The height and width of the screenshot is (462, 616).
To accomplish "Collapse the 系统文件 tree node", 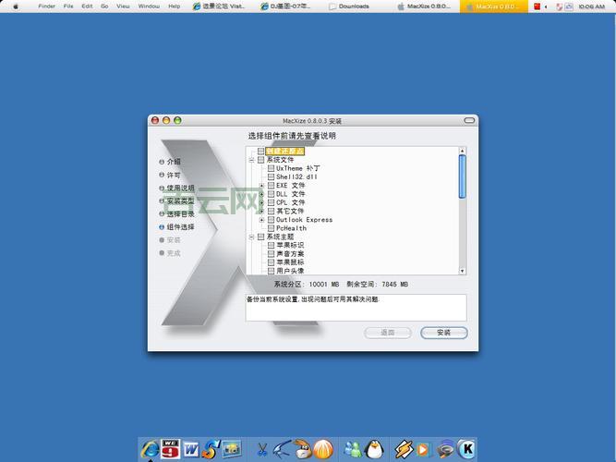I will coord(251,160).
